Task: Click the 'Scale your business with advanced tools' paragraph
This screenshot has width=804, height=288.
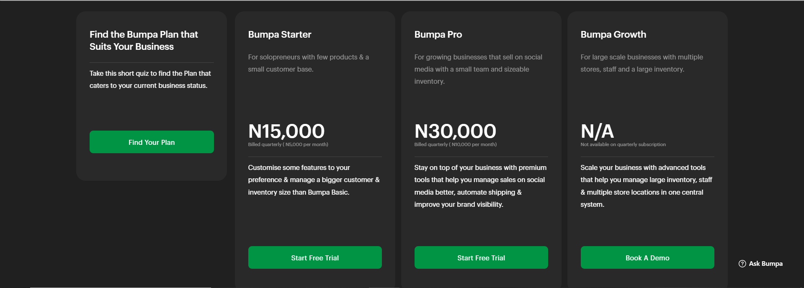Action: coord(646,186)
